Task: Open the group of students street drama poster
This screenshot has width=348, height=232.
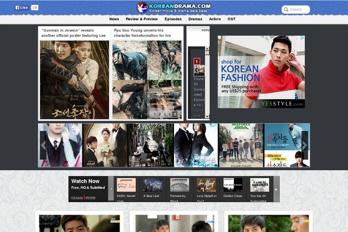Action: 241,145
